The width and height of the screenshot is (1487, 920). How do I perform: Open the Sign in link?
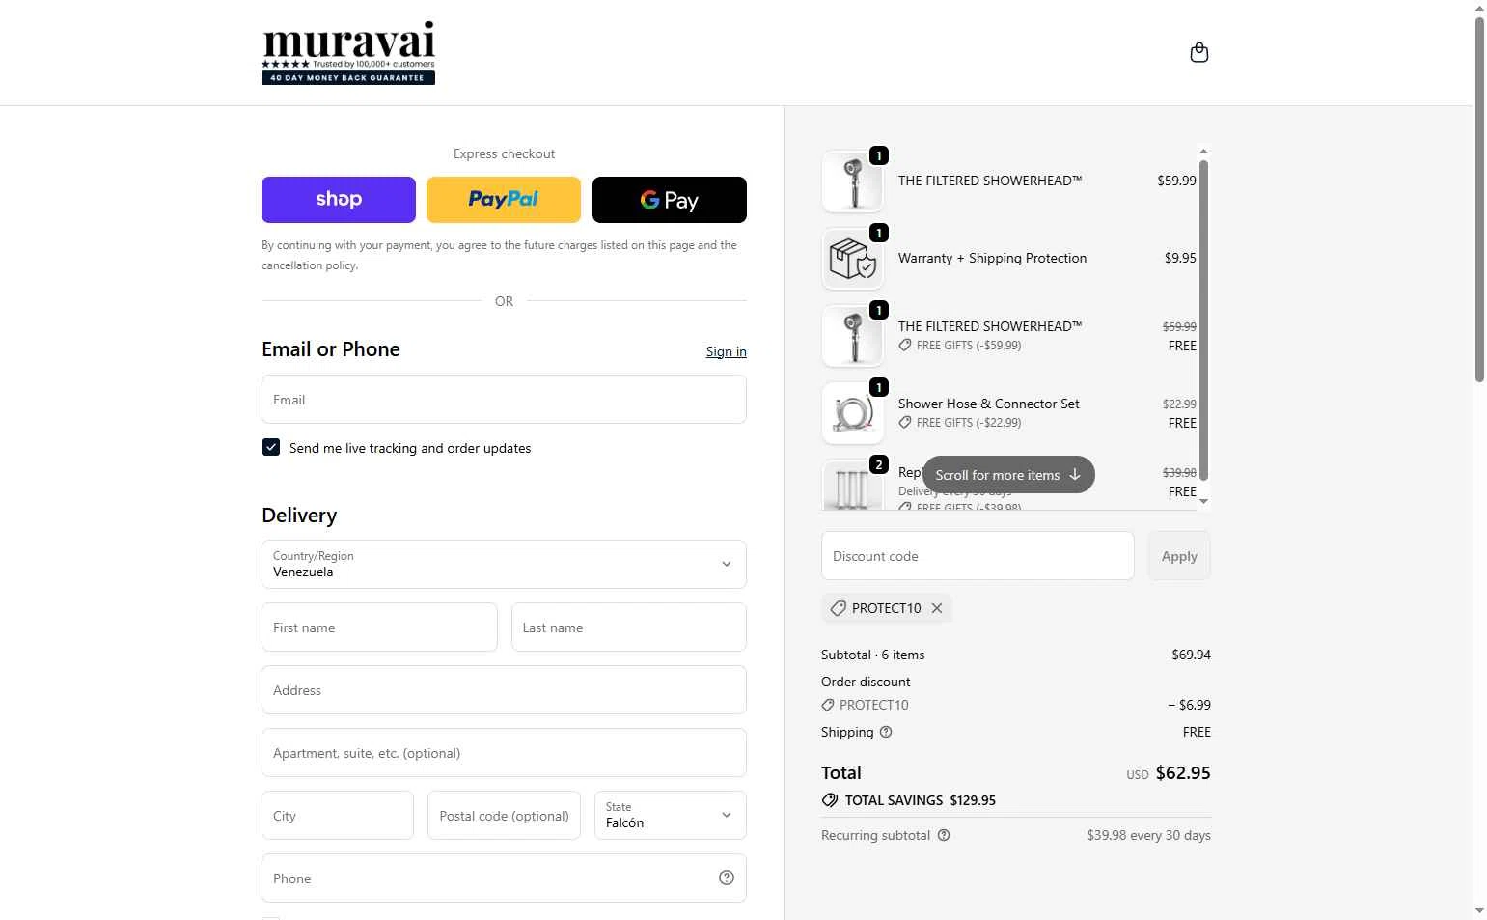coord(726,351)
